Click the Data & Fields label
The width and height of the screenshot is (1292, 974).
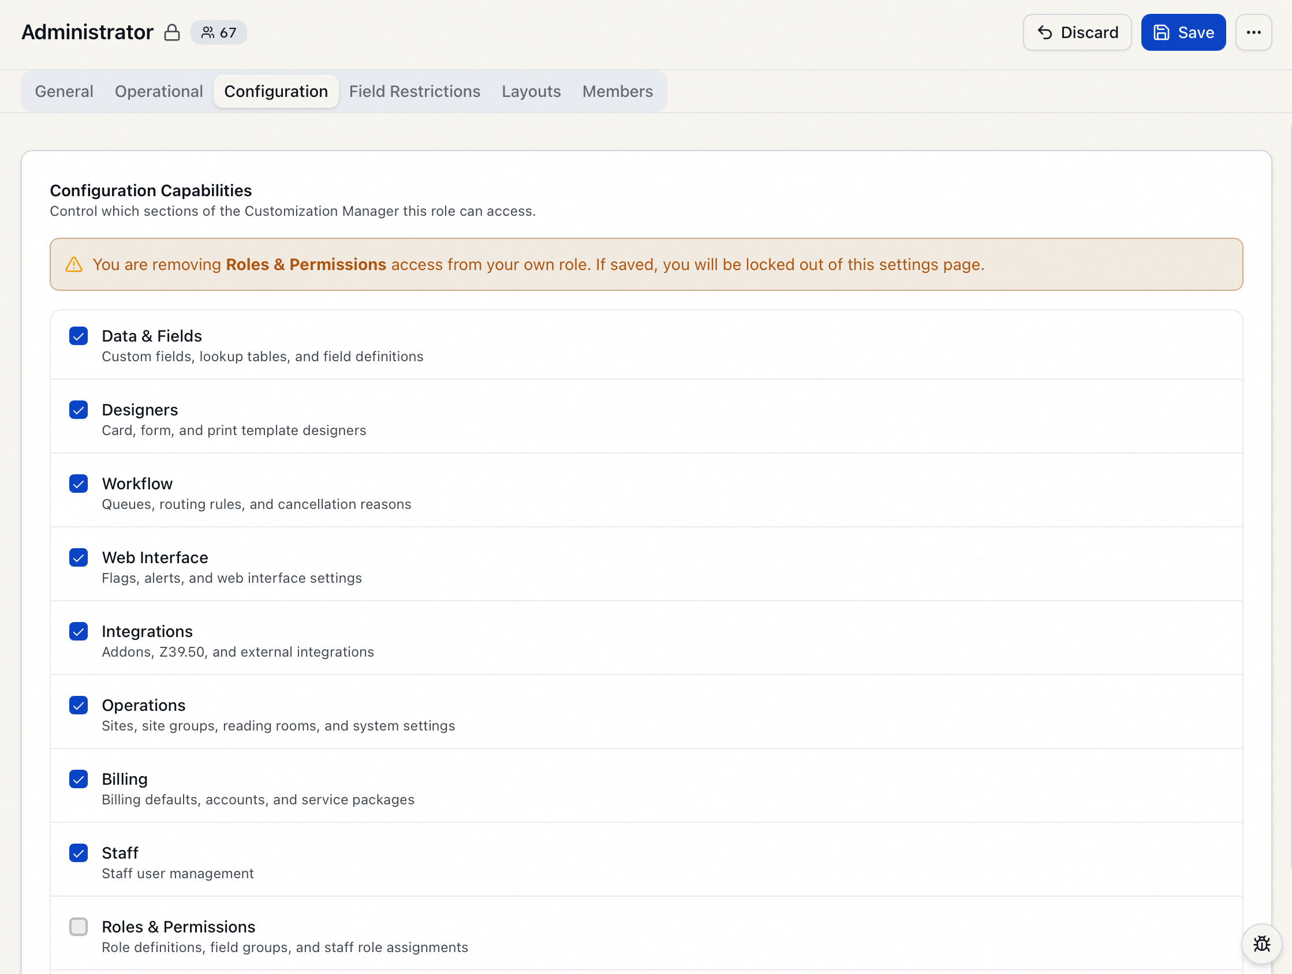tap(152, 336)
